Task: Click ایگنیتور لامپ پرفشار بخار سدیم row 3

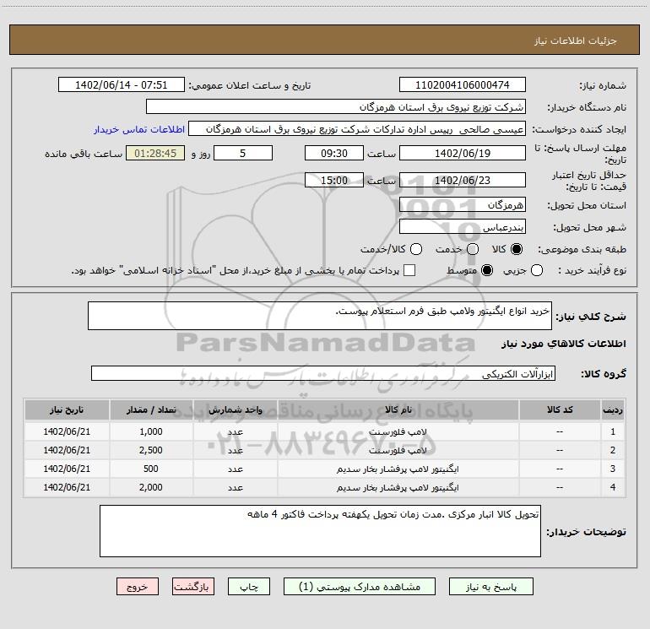Action: point(398,469)
